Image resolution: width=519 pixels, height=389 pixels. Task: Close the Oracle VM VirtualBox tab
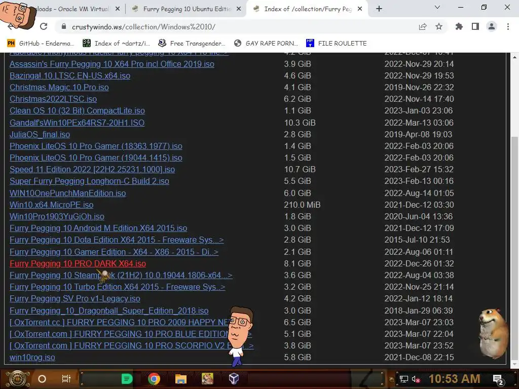tap(117, 9)
